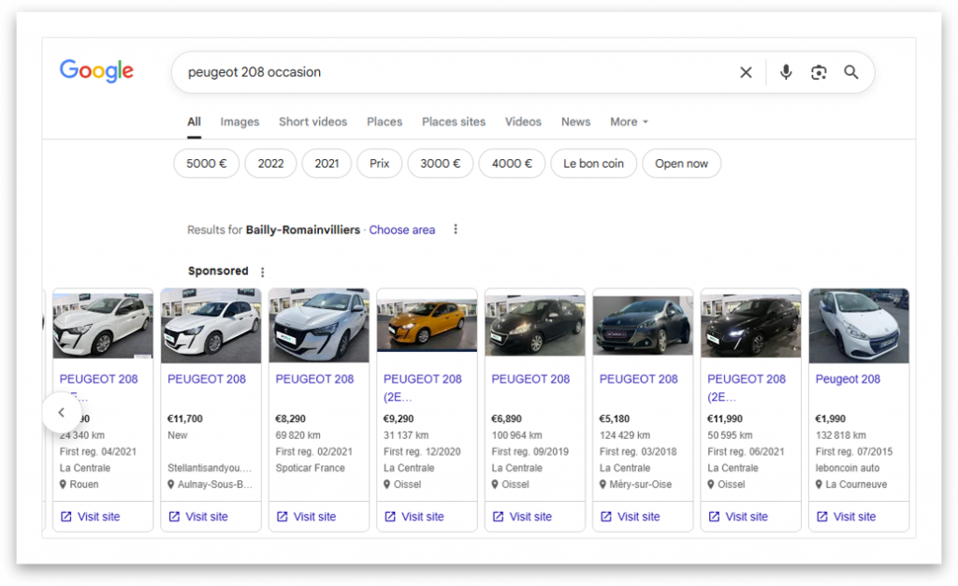Screen dimensions: 958x586
Task: Switch to the Videos tab
Action: coord(523,122)
